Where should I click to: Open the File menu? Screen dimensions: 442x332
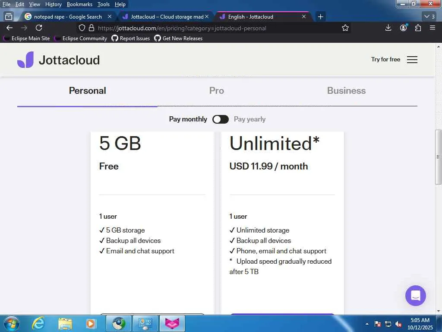coord(6,4)
